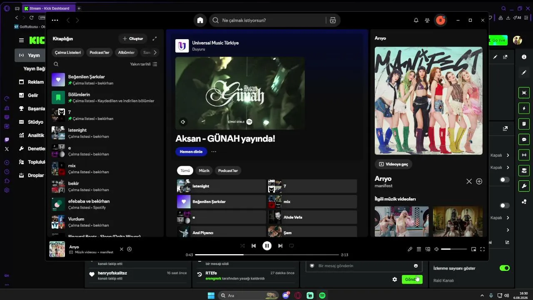Open Yayın in Kick sidebar
Screen dimensions: 533x300
pyautogui.click(x=30, y=55)
